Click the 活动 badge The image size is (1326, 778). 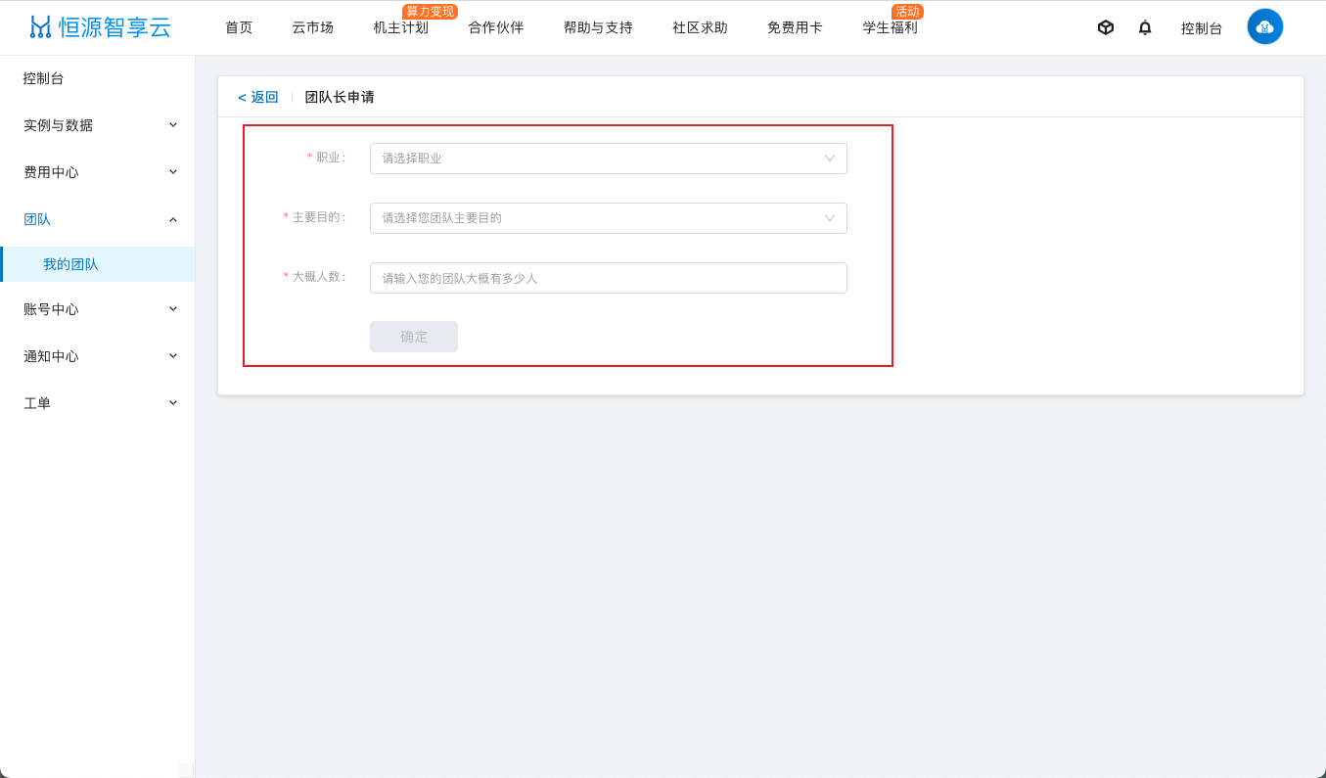coord(907,12)
